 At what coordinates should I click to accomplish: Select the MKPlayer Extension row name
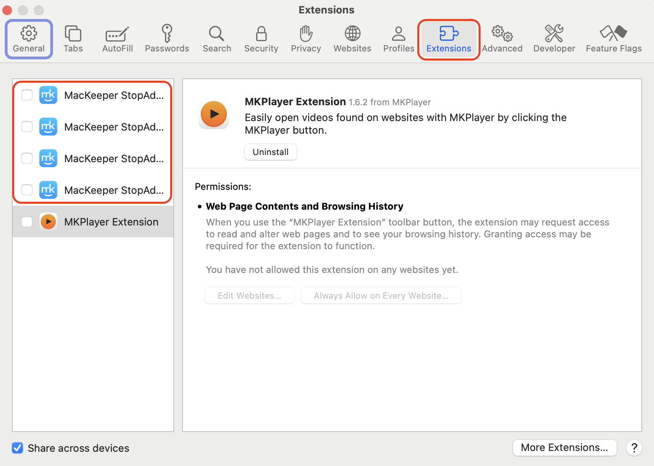click(111, 222)
